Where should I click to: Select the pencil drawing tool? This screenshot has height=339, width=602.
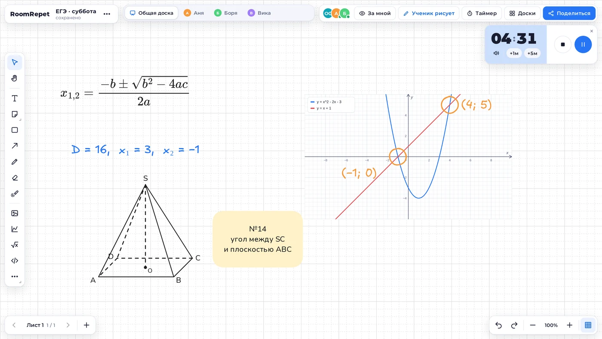[x=15, y=162]
